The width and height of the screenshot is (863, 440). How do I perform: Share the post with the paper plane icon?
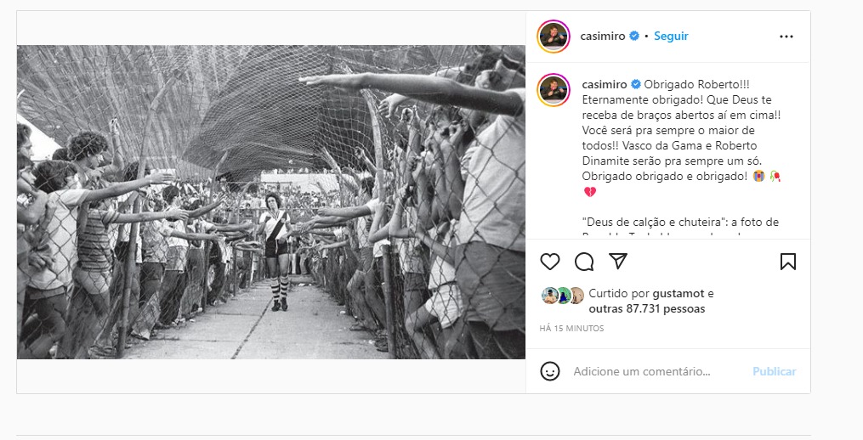pos(618,261)
